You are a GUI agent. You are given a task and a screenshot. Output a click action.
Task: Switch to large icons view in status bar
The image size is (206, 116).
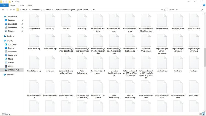[x=204, y=114]
